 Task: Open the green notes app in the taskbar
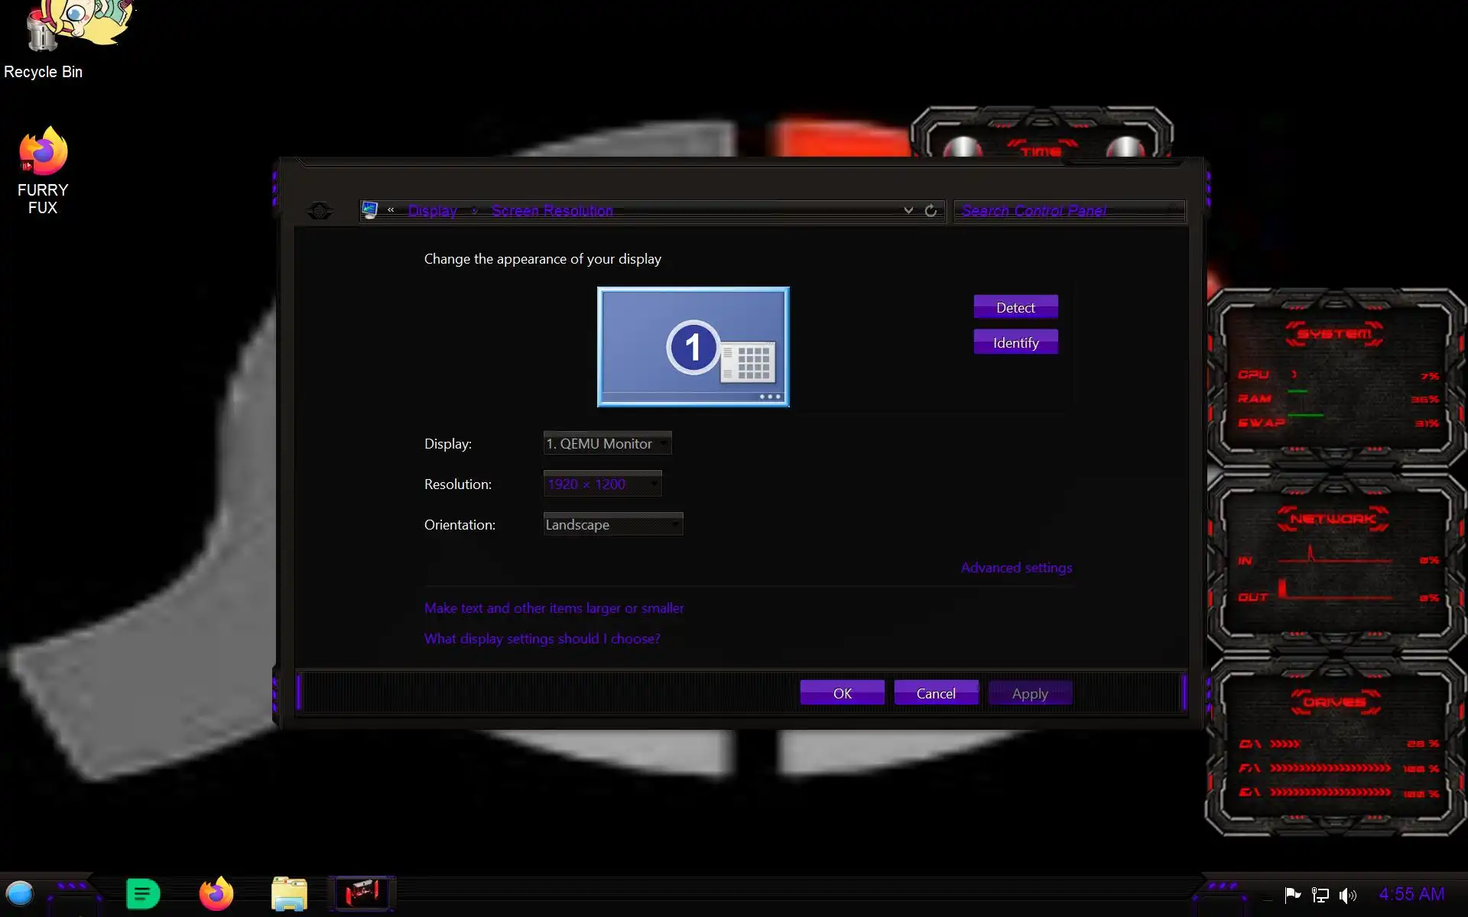142,893
